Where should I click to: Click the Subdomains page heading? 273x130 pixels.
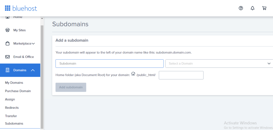pyautogui.click(x=70, y=24)
